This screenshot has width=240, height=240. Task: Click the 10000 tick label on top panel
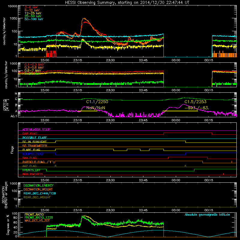(13, 6)
